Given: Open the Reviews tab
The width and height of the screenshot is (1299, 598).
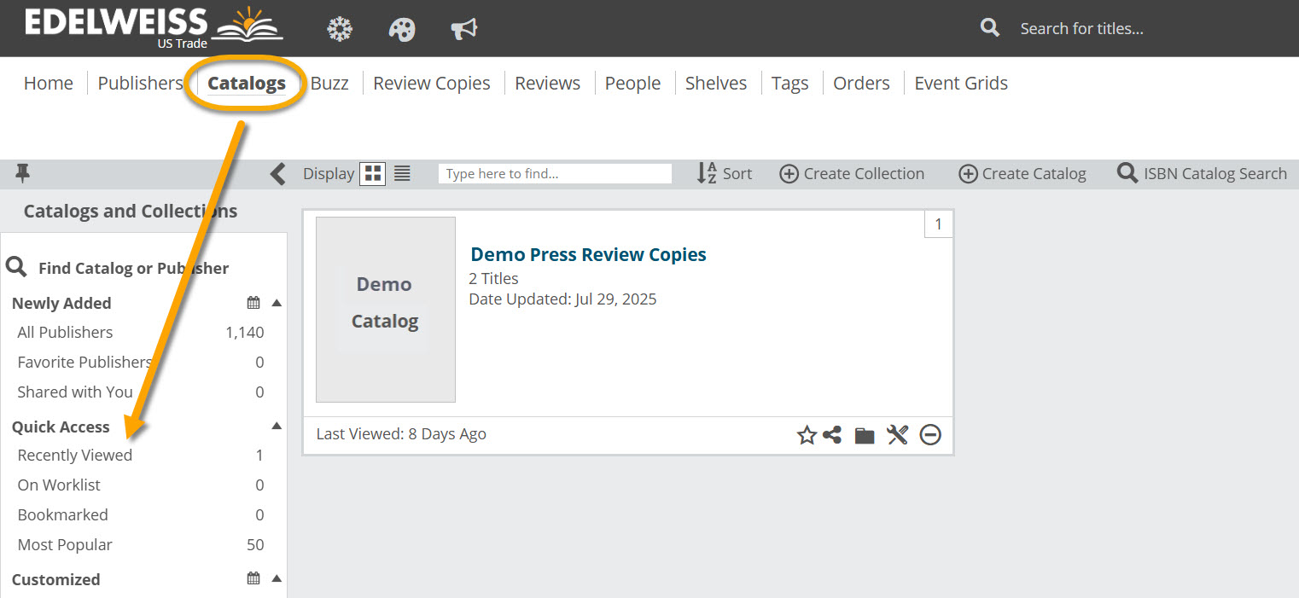Looking at the screenshot, I should pyautogui.click(x=548, y=84).
